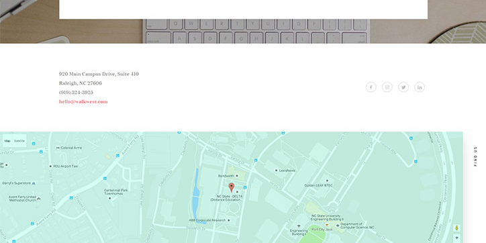
Task: Click the Centennial Park Townhomes marker
Action: pos(109,198)
